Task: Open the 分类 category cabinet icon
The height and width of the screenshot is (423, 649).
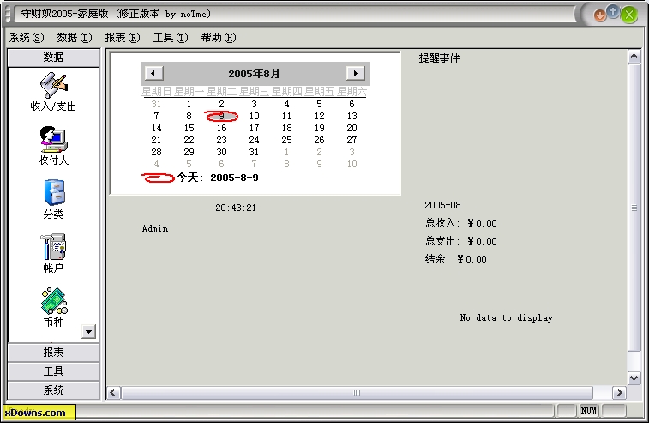Action: click(53, 199)
